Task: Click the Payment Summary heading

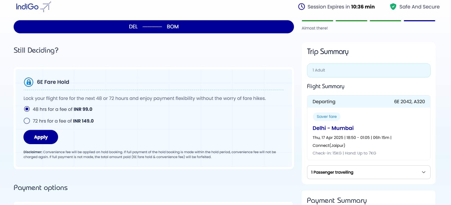Action: click(336, 200)
